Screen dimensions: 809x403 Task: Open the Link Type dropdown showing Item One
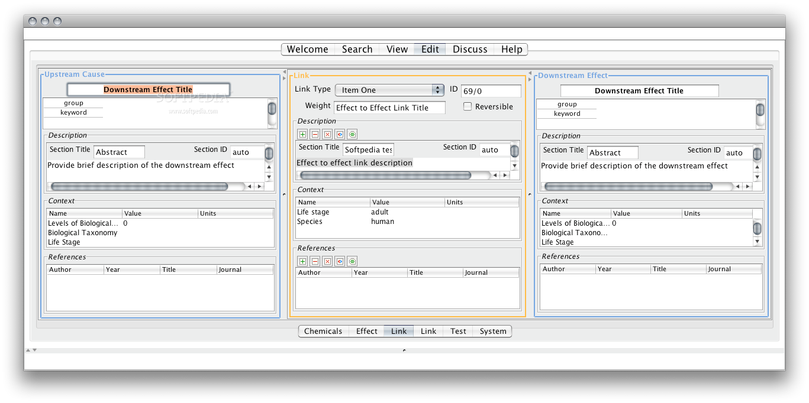389,90
